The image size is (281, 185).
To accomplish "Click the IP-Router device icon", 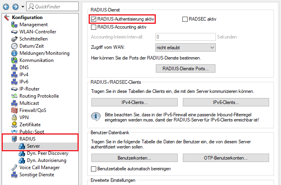I will click(14, 89).
